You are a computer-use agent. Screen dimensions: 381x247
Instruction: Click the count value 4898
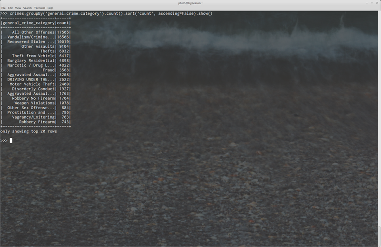[x=64, y=61]
